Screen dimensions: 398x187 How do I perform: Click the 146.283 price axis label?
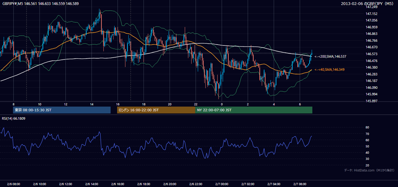click(372, 74)
